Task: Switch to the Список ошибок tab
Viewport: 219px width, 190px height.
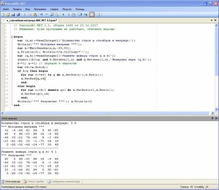Action: tap(34, 182)
